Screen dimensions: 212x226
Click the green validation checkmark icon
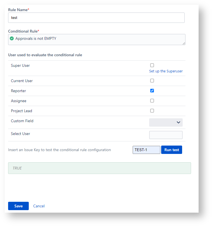12,39
